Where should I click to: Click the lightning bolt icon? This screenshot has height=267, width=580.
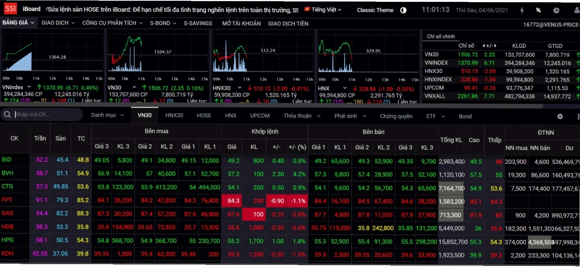tap(522, 11)
